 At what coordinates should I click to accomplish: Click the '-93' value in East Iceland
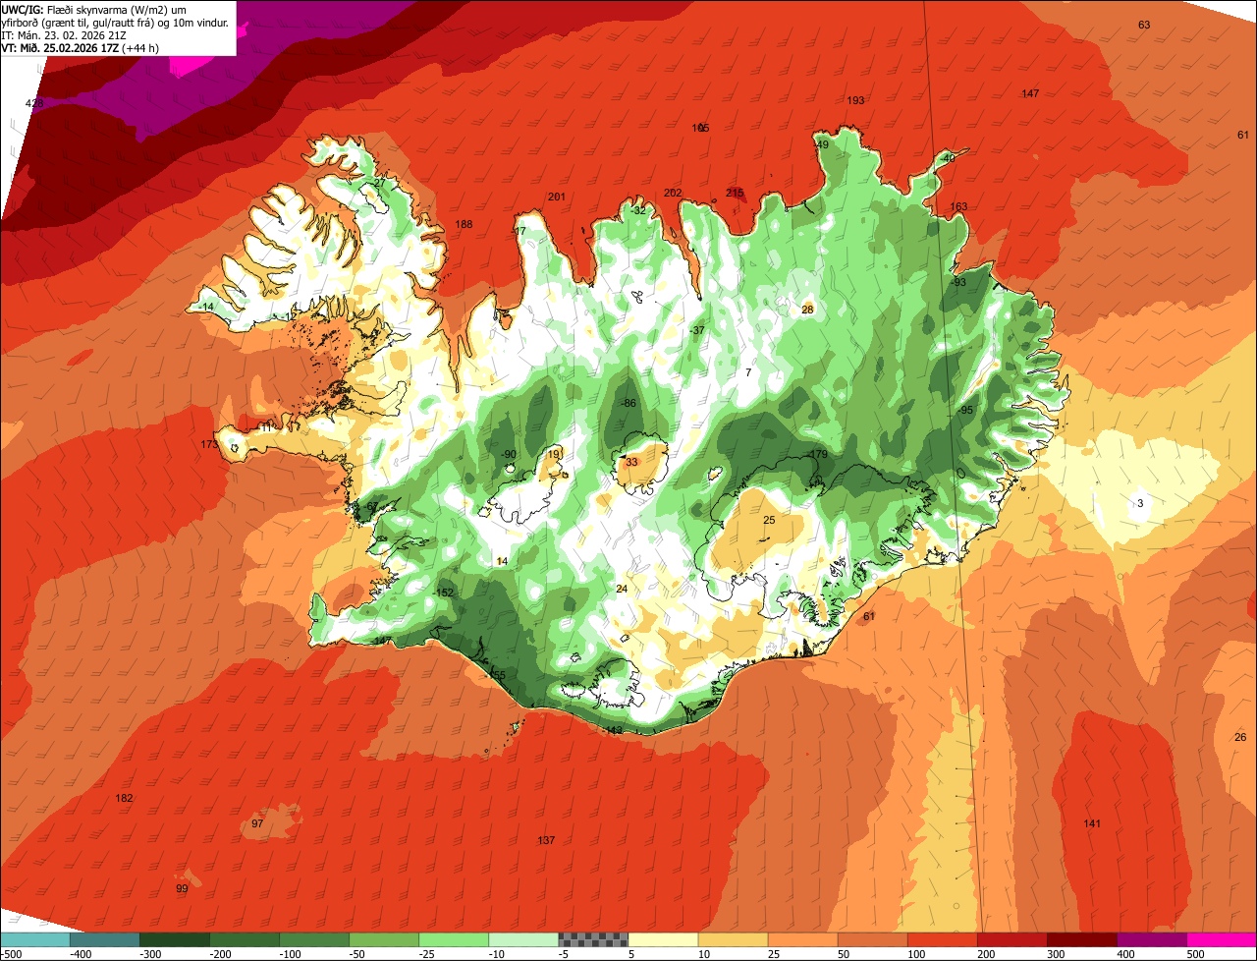point(958,282)
